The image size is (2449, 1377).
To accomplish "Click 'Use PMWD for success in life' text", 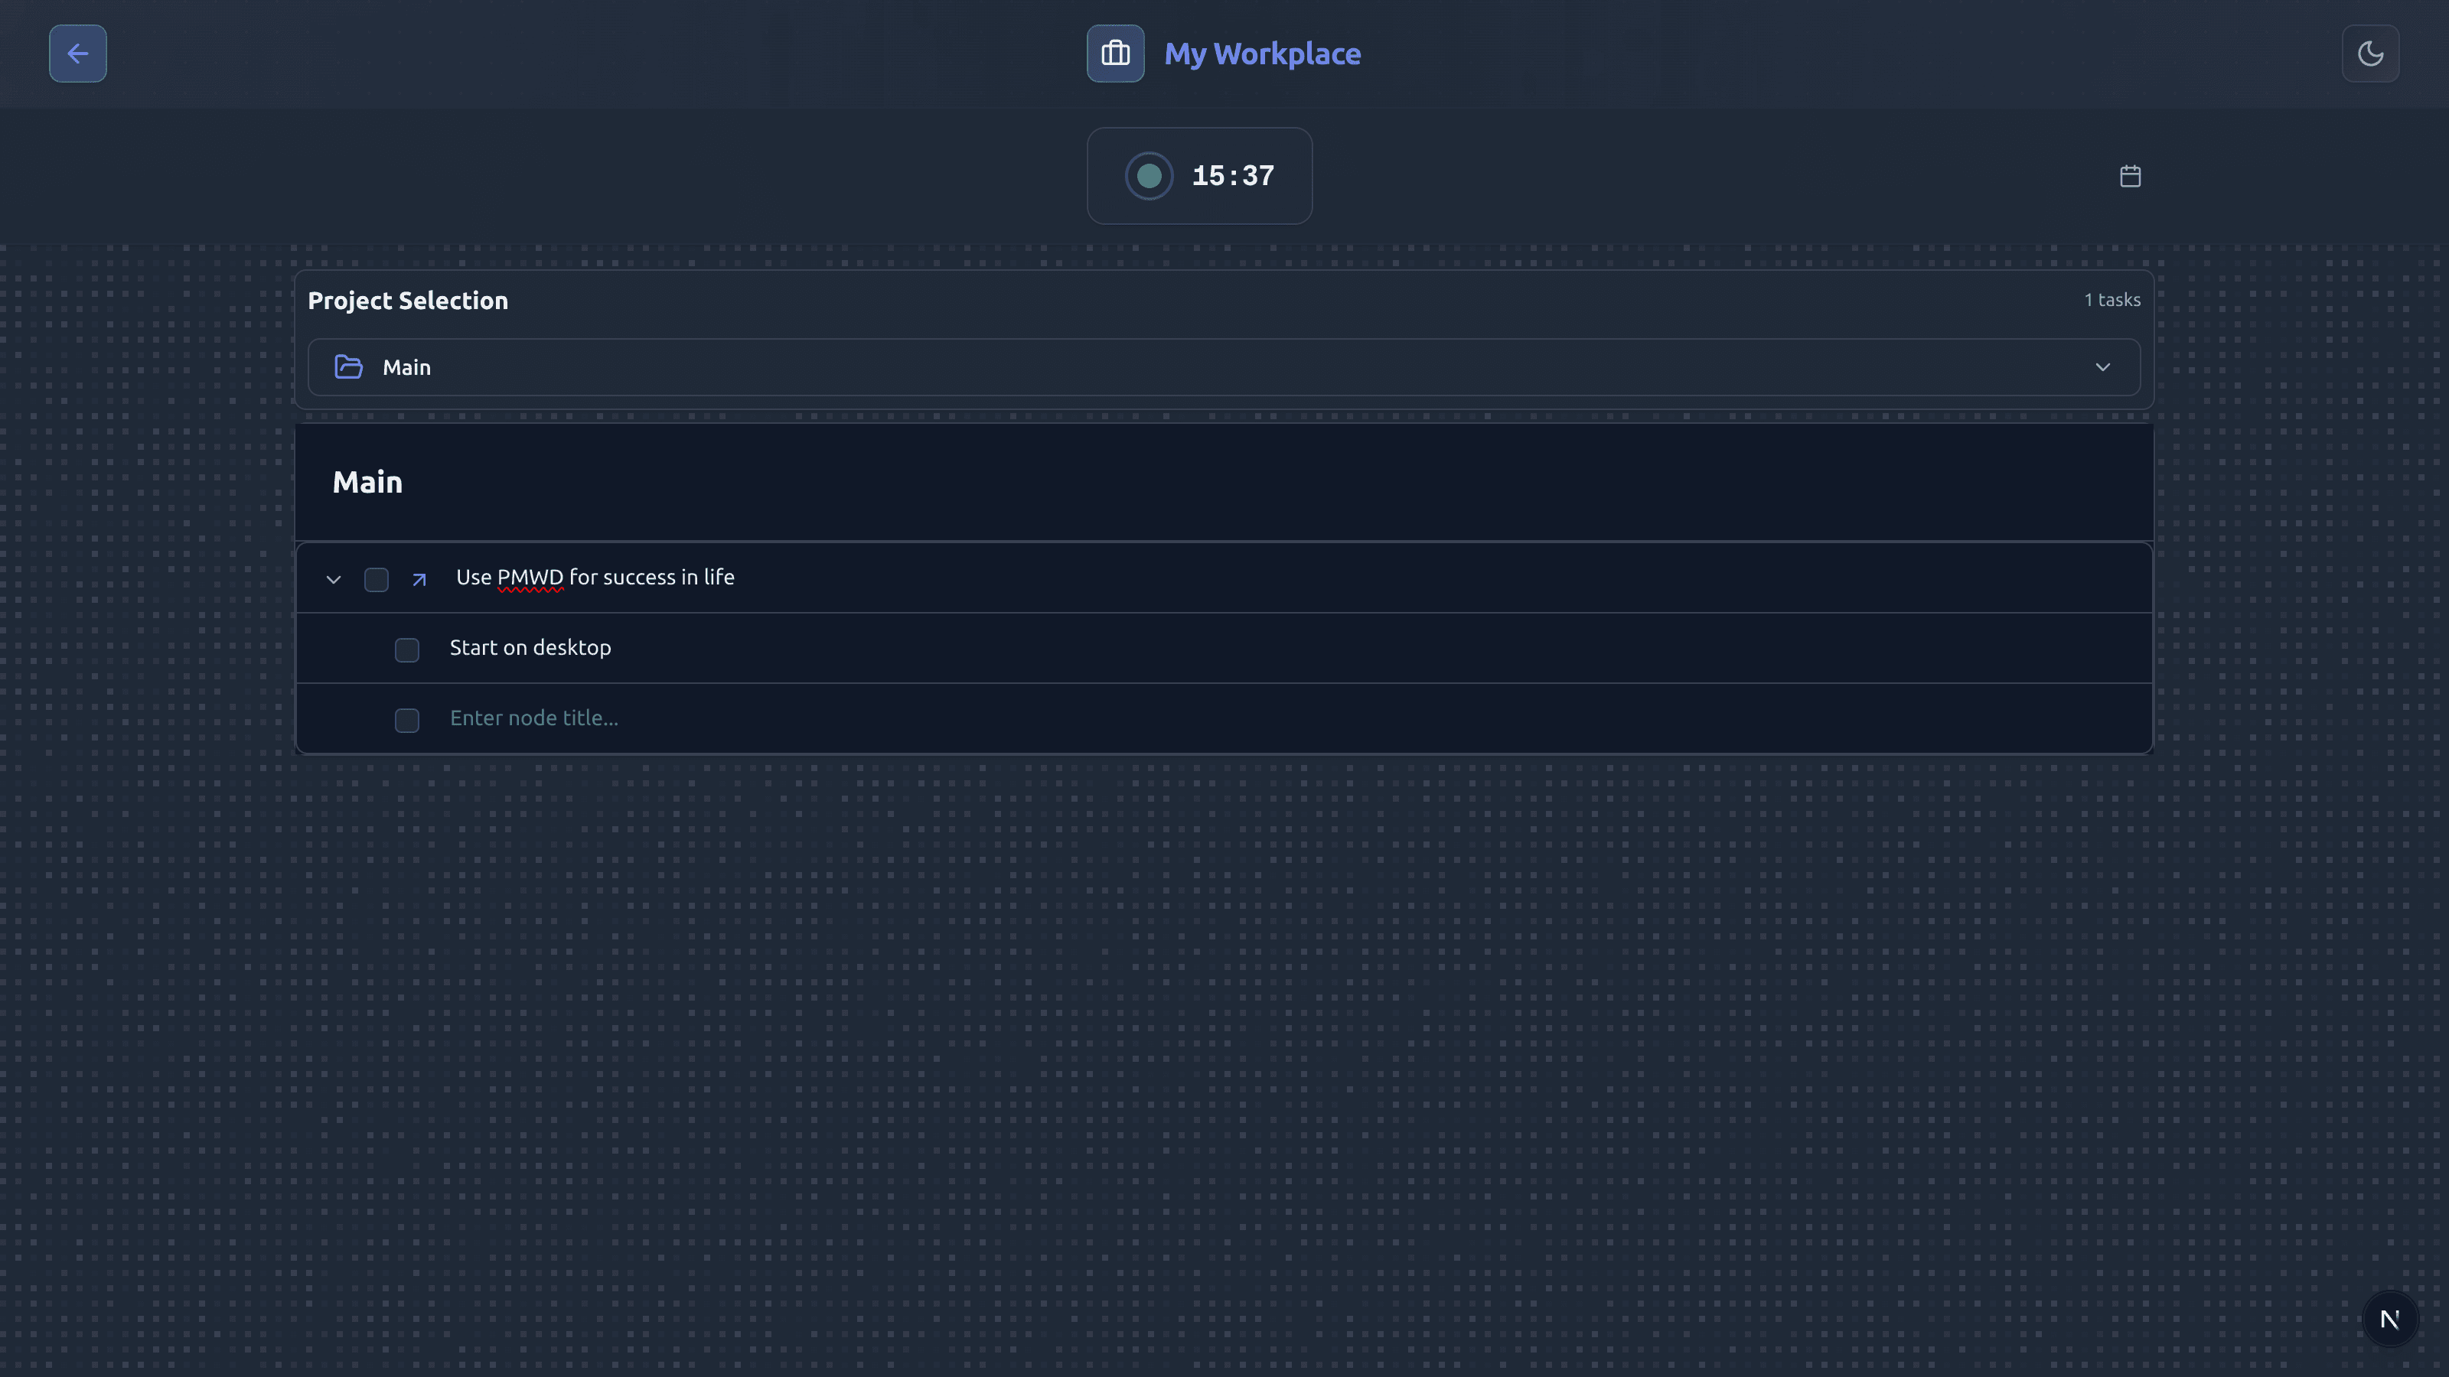I will (x=595, y=577).
